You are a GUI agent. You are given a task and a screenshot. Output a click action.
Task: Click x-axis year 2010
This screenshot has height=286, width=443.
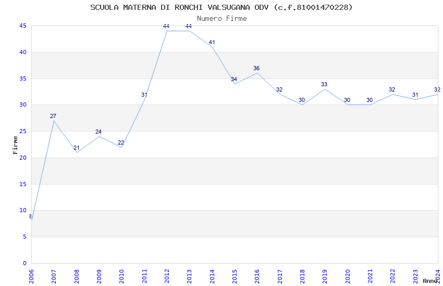click(122, 277)
